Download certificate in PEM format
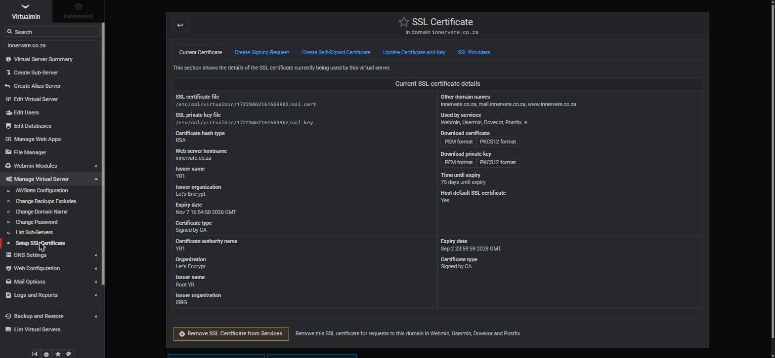This screenshot has height=358, width=775. tap(459, 142)
